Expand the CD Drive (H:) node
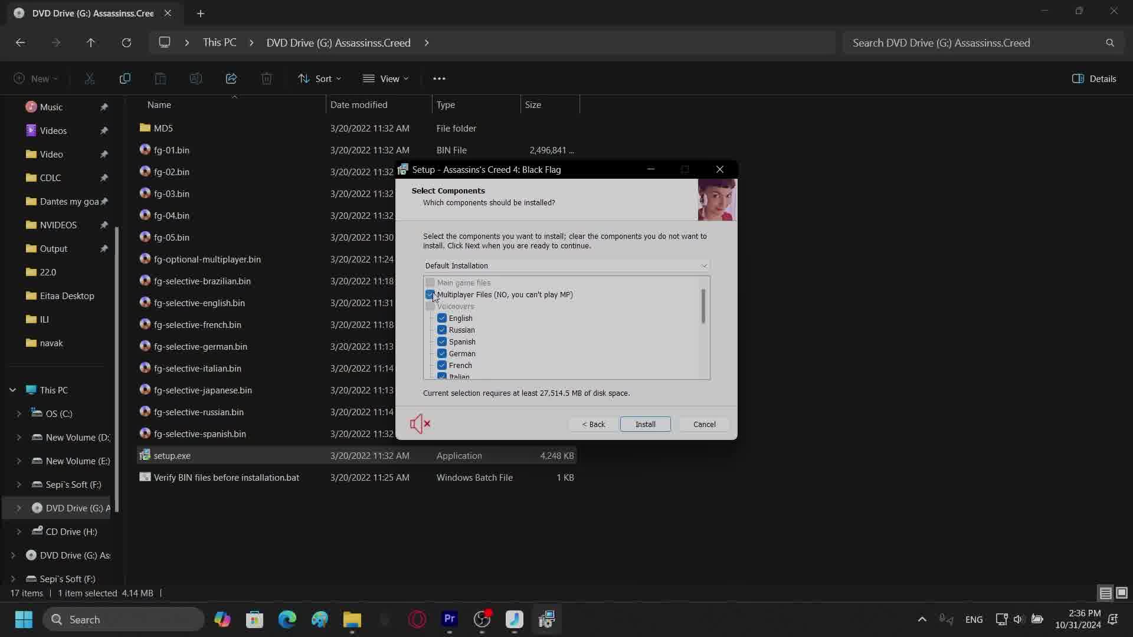The height and width of the screenshot is (637, 1133). point(19,531)
